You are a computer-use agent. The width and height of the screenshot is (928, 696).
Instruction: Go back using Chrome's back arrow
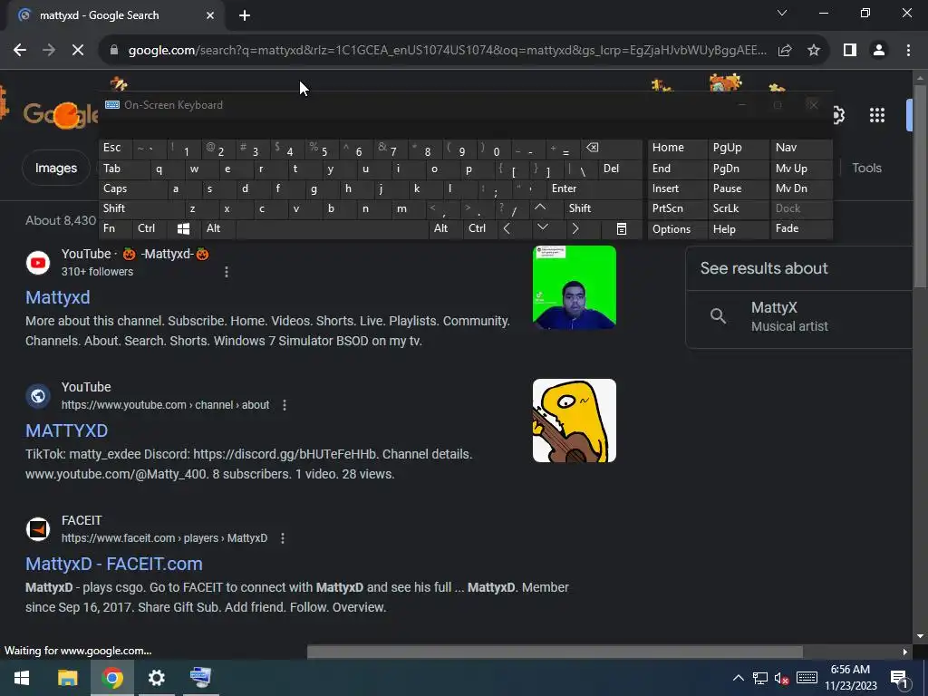tap(20, 51)
